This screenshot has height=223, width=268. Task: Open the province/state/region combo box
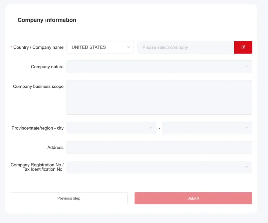click(111, 128)
